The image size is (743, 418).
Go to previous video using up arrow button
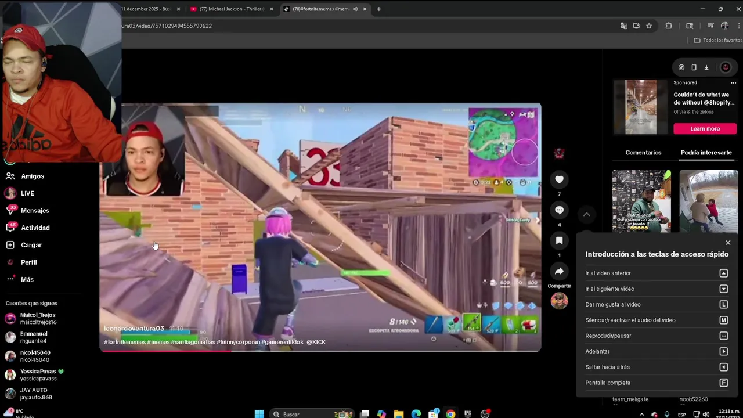point(586,214)
